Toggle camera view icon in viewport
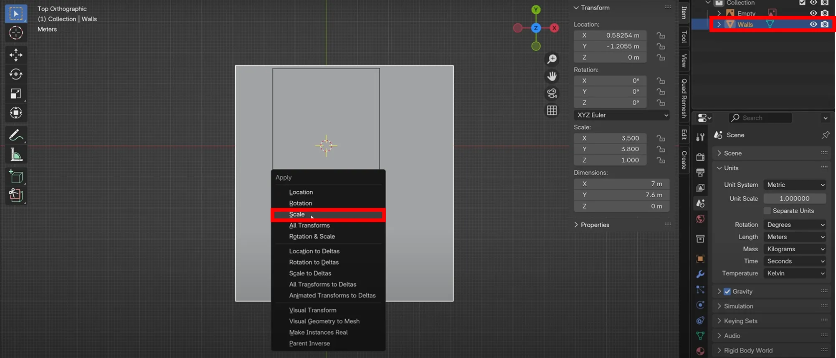This screenshot has height=358, width=836. coord(552,93)
